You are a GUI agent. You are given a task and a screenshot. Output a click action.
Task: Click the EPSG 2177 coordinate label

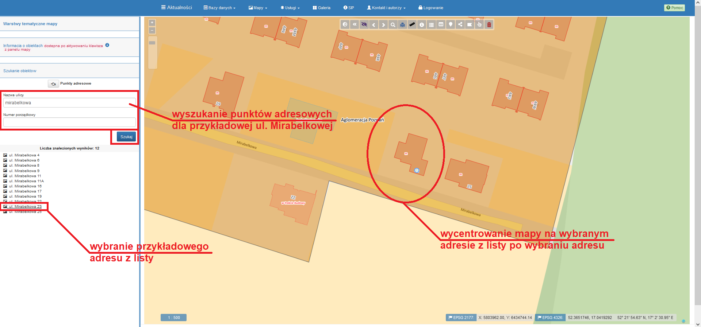click(x=461, y=318)
